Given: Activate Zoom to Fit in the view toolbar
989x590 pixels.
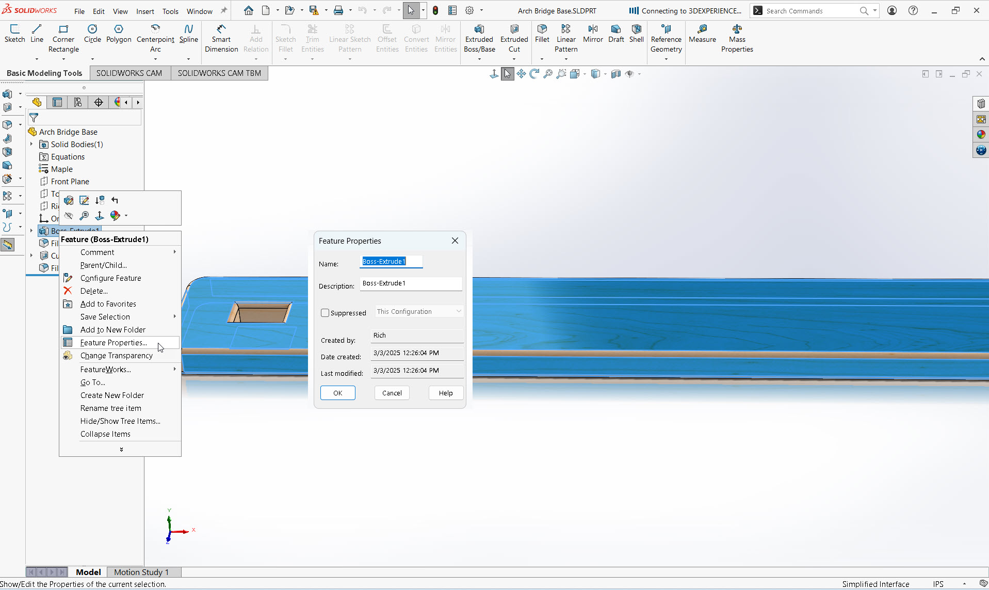Looking at the screenshot, I should click(x=548, y=74).
